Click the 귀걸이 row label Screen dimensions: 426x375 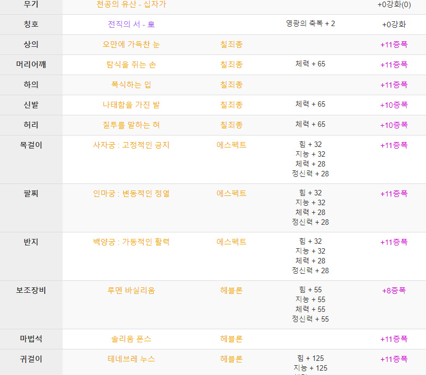pos(31,359)
